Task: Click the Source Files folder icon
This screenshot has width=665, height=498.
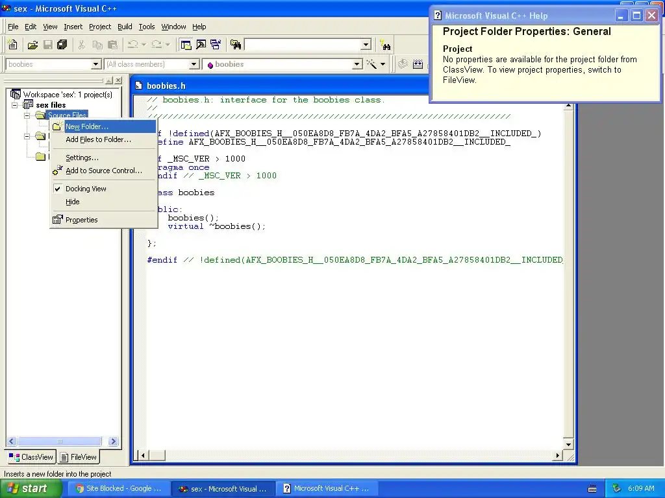Action: tap(40, 115)
